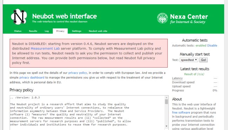Open the Log tab
228x130 pixels.
47,31
